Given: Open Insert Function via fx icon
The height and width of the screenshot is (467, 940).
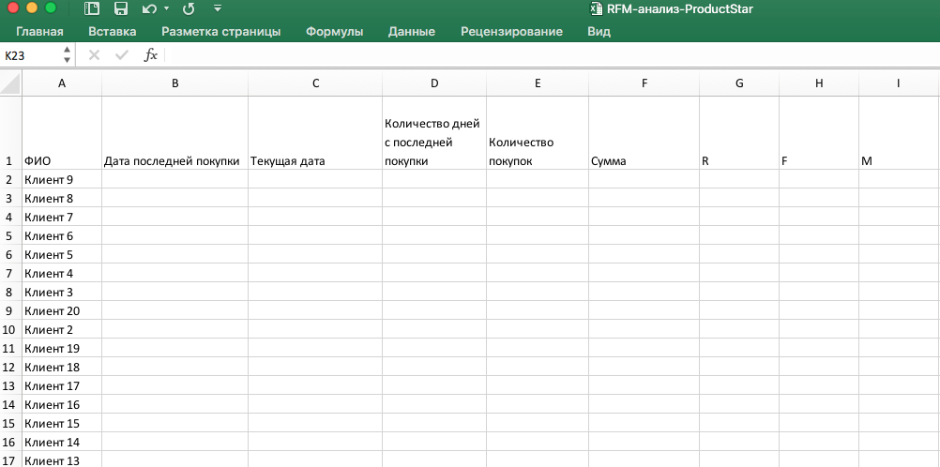Looking at the screenshot, I should (x=150, y=55).
